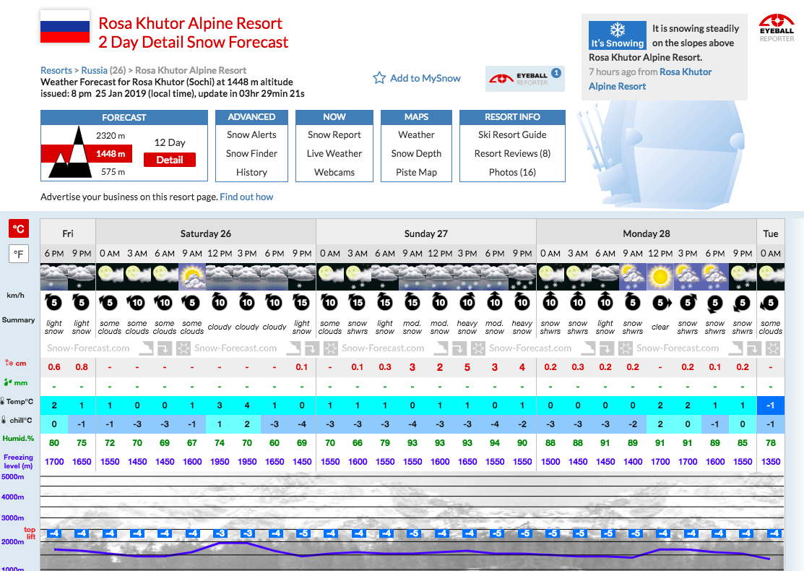The width and height of the screenshot is (804, 571).
Task: Click the 1400 freezing level value
Action: [x=633, y=462]
